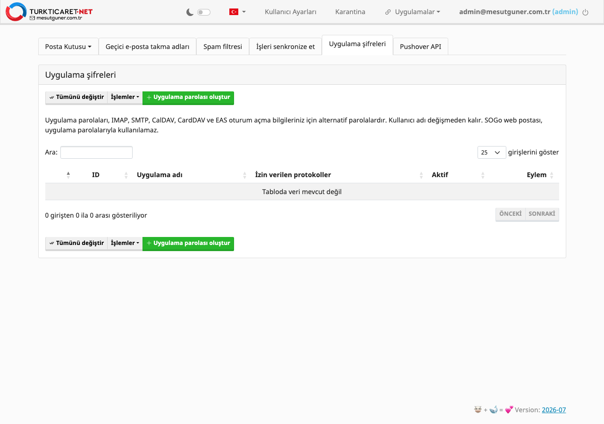Click the cow emoji in footer
This screenshot has width=604, height=424.
(x=478, y=409)
